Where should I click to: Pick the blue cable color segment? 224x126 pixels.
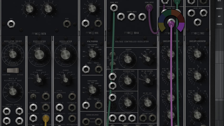tap(162, 18)
